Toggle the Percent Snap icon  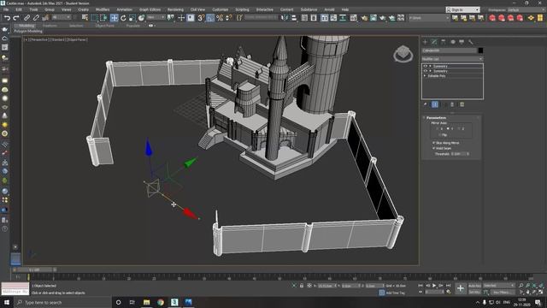220,18
